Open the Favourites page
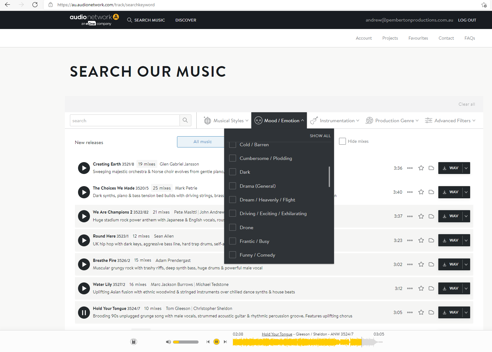Screen dimensions: 492x352 click(418, 38)
